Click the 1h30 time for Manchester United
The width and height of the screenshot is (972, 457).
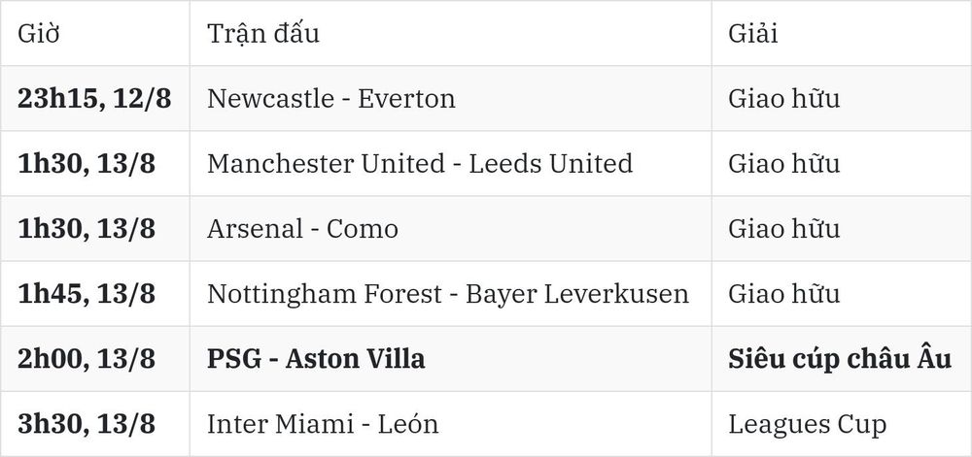coord(87,164)
